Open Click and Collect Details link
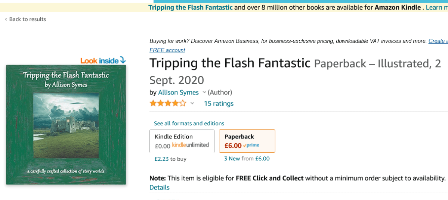 (x=160, y=187)
